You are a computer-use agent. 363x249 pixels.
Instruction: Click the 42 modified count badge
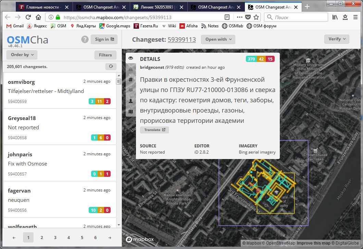(x=261, y=59)
